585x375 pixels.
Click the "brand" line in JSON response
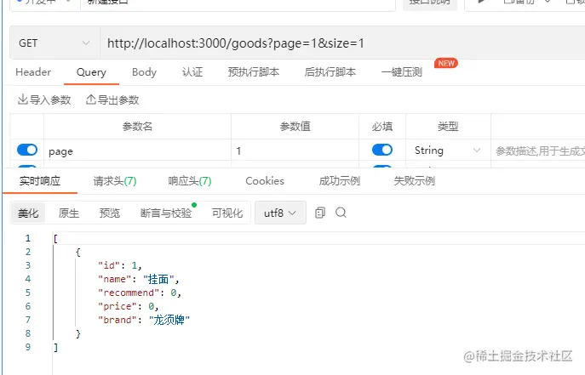click(x=144, y=320)
